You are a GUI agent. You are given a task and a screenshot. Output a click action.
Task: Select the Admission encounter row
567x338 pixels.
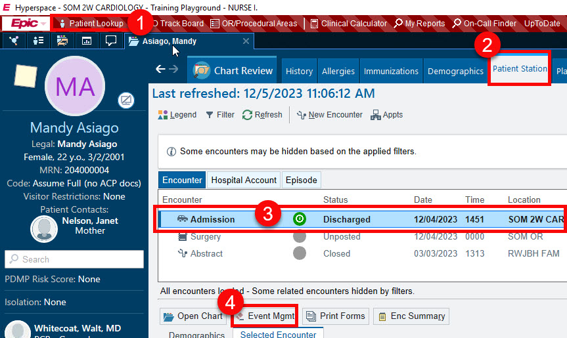pos(355,219)
